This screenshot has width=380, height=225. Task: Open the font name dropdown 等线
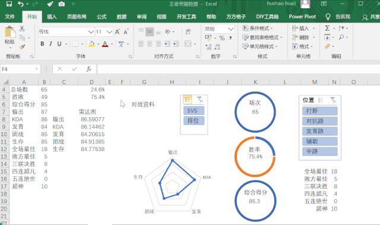point(91,31)
